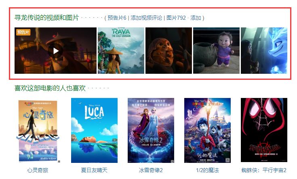The width and height of the screenshot is (297, 179).
Task: Open the 图片792 photos link
Action: pyautogui.click(x=176, y=18)
